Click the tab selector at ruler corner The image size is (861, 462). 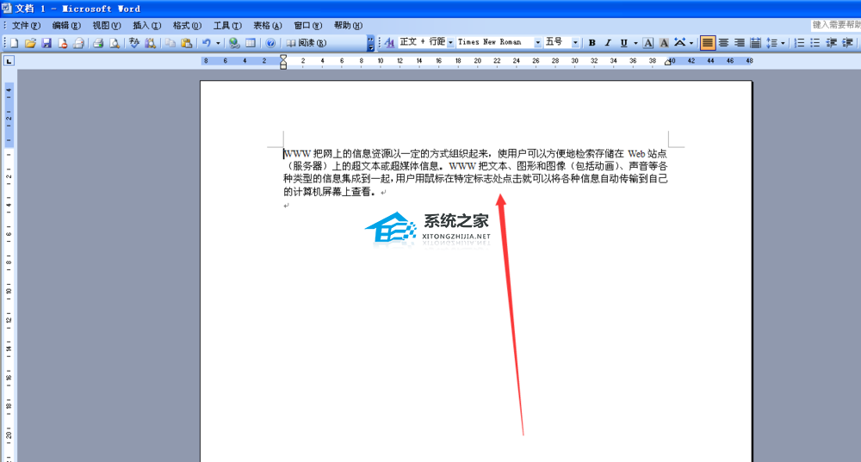[9, 61]
